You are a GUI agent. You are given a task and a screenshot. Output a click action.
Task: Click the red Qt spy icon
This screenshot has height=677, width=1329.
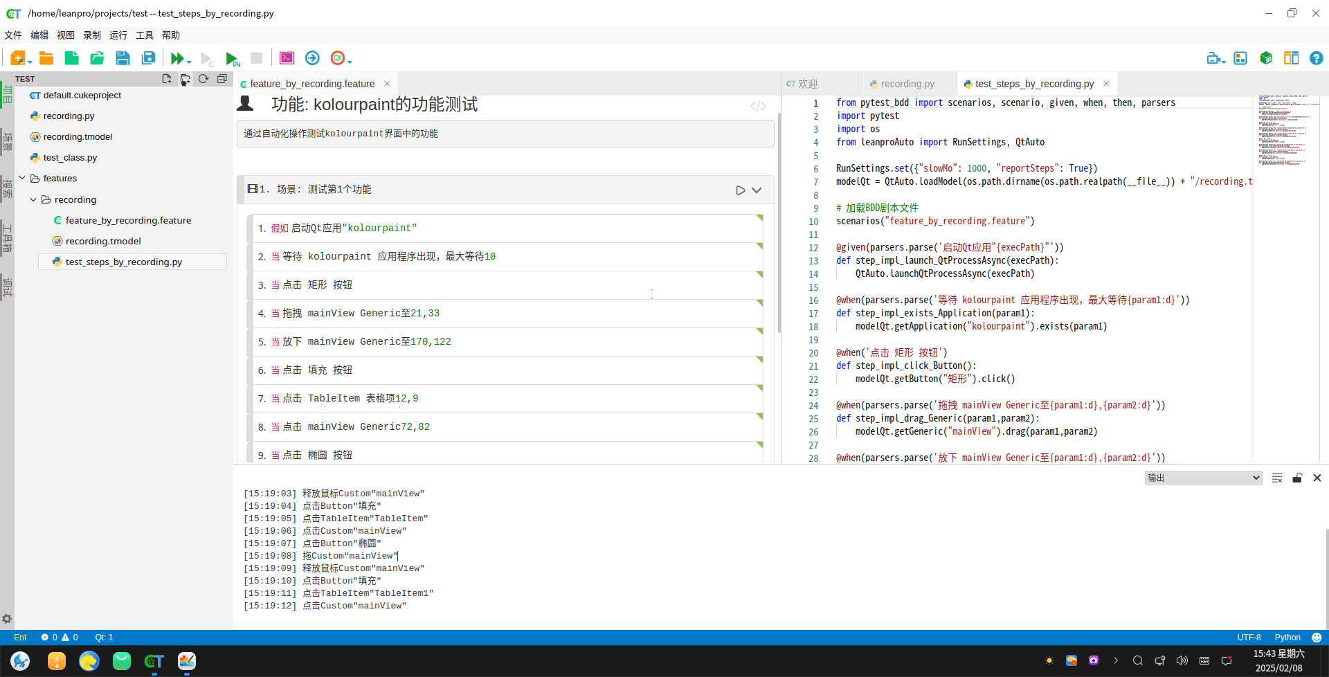[x=337, y=58]
